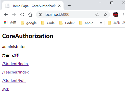
Task: Bookmark this page with the star icon
Action: pyautogui.click(x=105, y=15)
